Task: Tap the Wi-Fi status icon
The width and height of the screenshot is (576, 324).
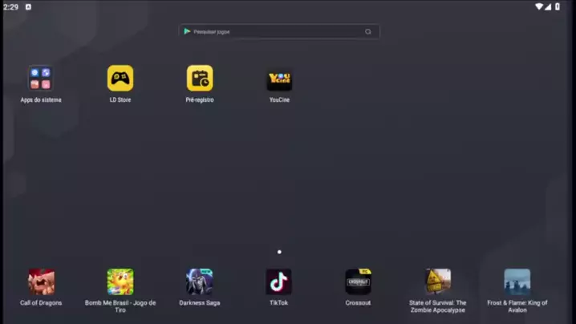Action: tap(539, 6)
